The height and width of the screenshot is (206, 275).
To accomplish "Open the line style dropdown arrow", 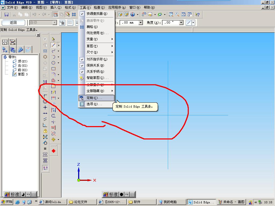I will pos(193,23).
